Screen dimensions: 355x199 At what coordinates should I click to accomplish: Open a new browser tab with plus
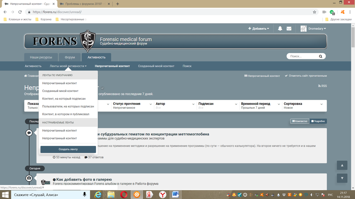coord(118,4)
